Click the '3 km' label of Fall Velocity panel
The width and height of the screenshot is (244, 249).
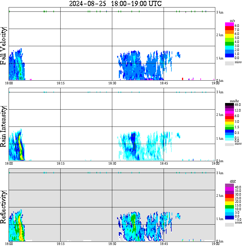[x=220, y=12]
